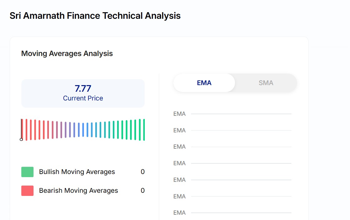The width and height of the screenshot is (350, 220).
Task: Click the Sri Amarnath Finance Technical Analysis title
Action: click(x=95, y=16)
